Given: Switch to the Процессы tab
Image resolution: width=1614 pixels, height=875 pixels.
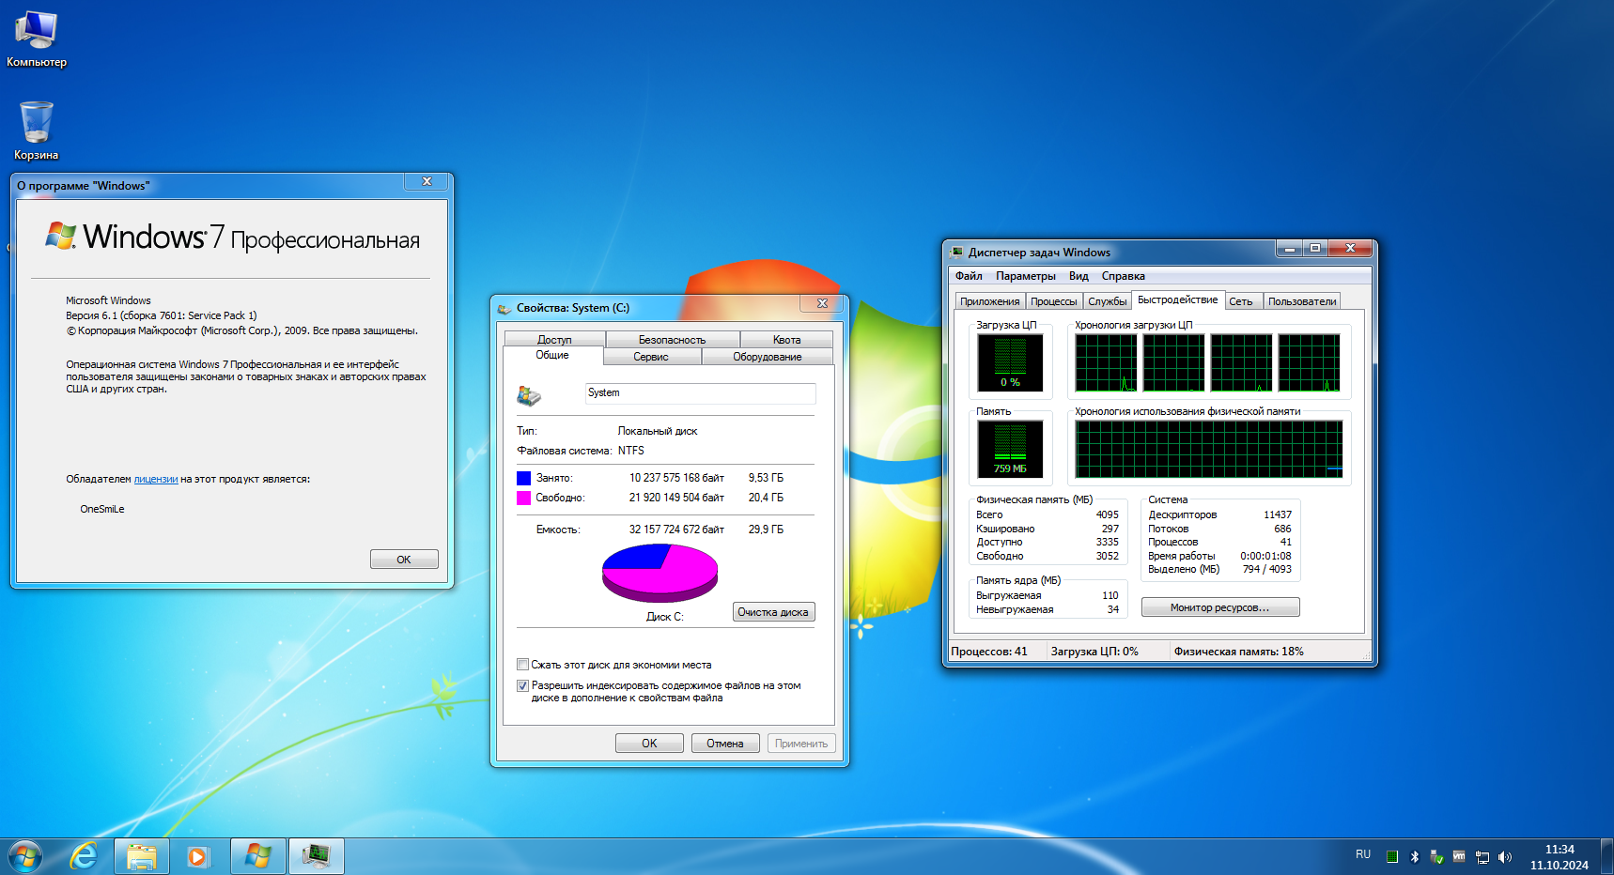Looking at the screenshot, I should click(1053, 301).
